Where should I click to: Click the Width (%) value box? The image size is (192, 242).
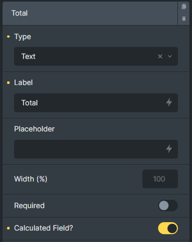160,179
